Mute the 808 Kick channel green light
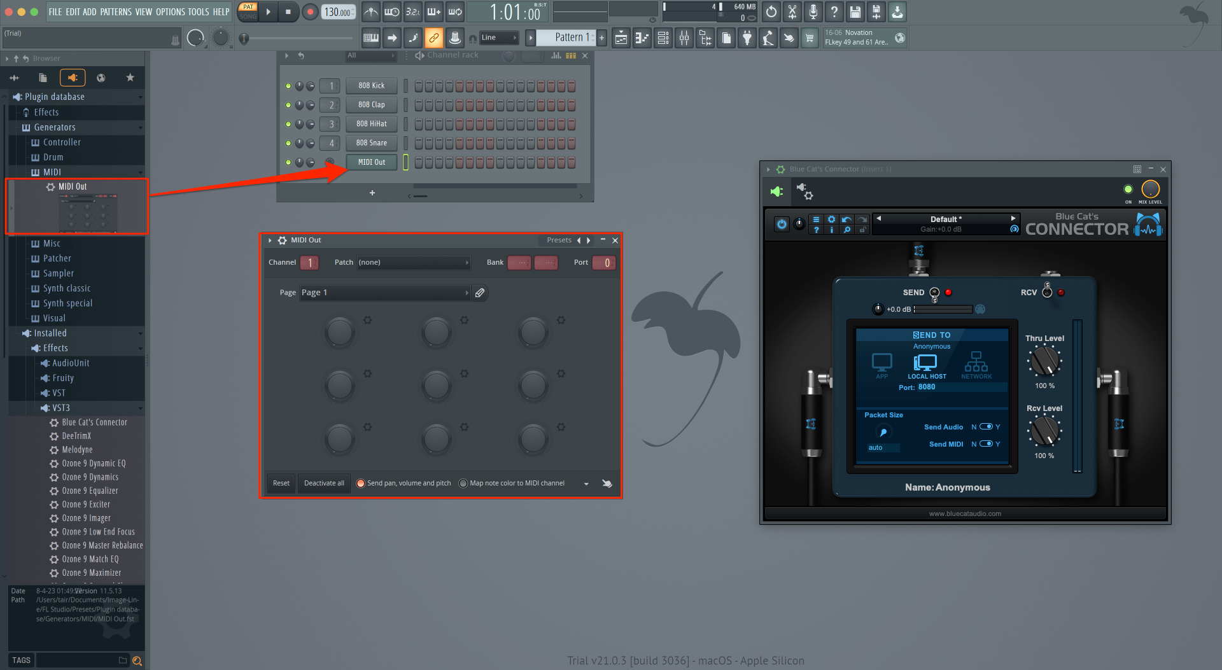The image size is (1222, 670). coord(288,86)
